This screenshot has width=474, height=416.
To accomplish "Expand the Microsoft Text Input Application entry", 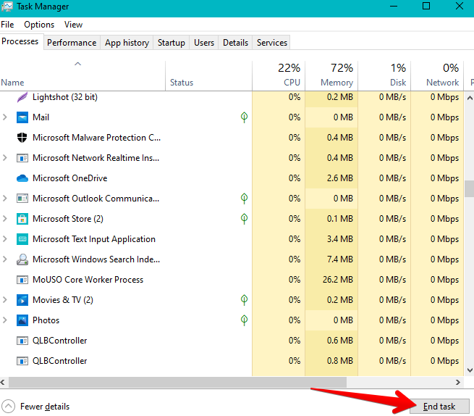I will pos(5,239).
